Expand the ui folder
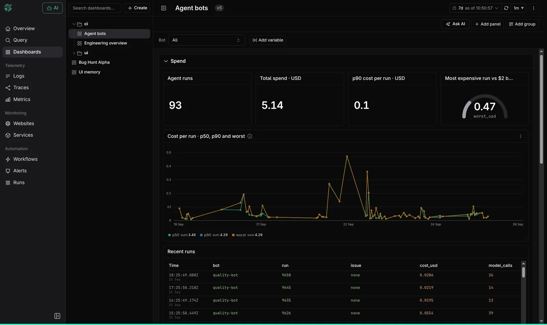 pos(74,53)
